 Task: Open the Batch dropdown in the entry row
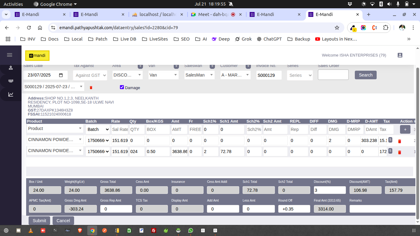point(97,129)
